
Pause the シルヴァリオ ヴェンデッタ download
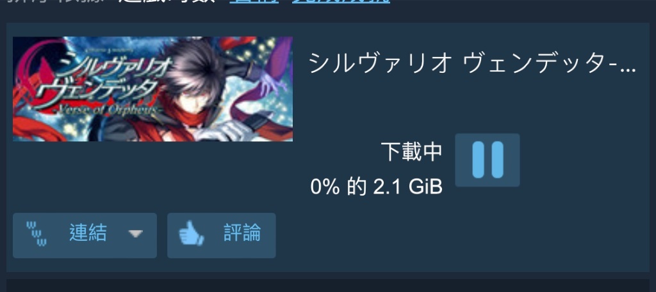point(488,160)
